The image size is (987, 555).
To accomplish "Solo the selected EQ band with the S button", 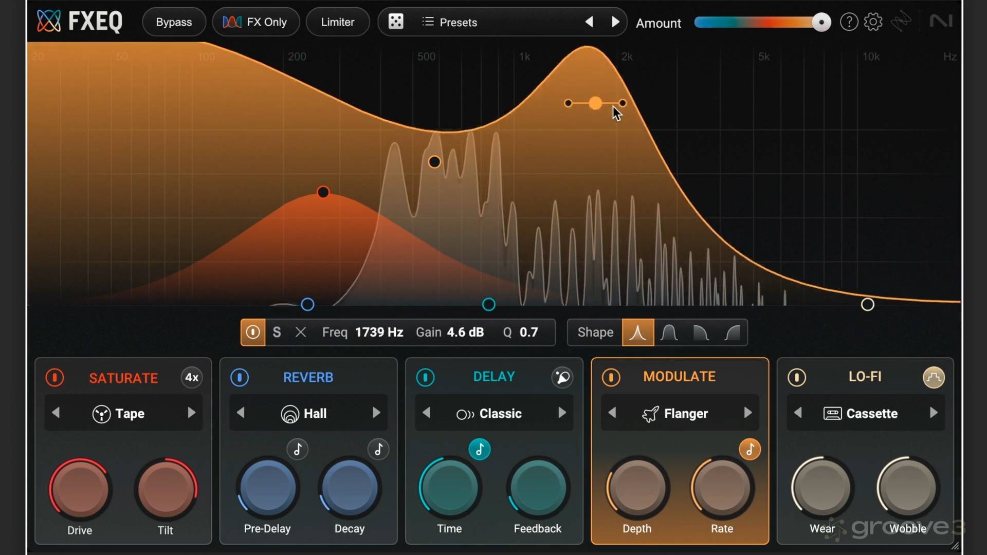I will [x=277, y=332].
